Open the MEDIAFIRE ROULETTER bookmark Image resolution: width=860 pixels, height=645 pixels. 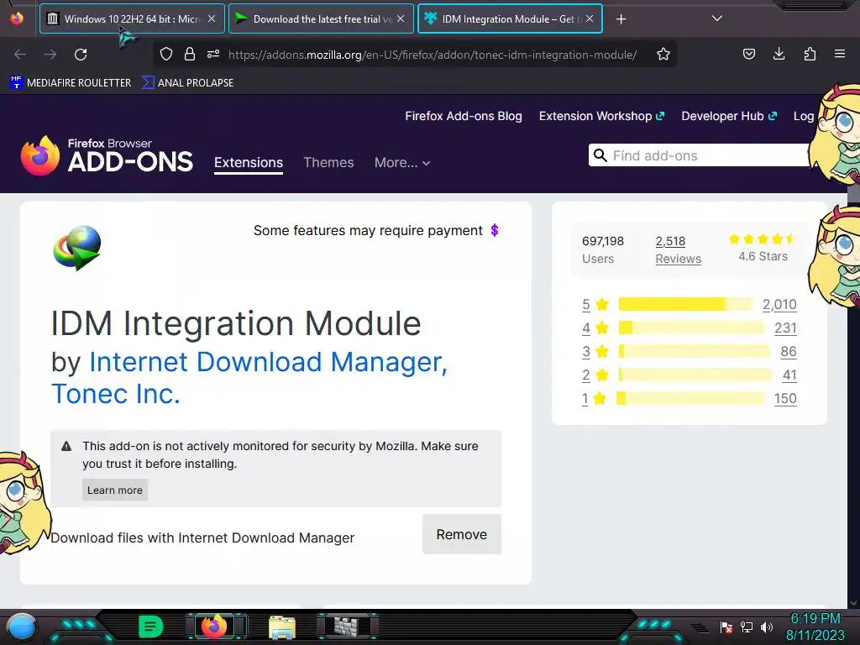[71, 83]
